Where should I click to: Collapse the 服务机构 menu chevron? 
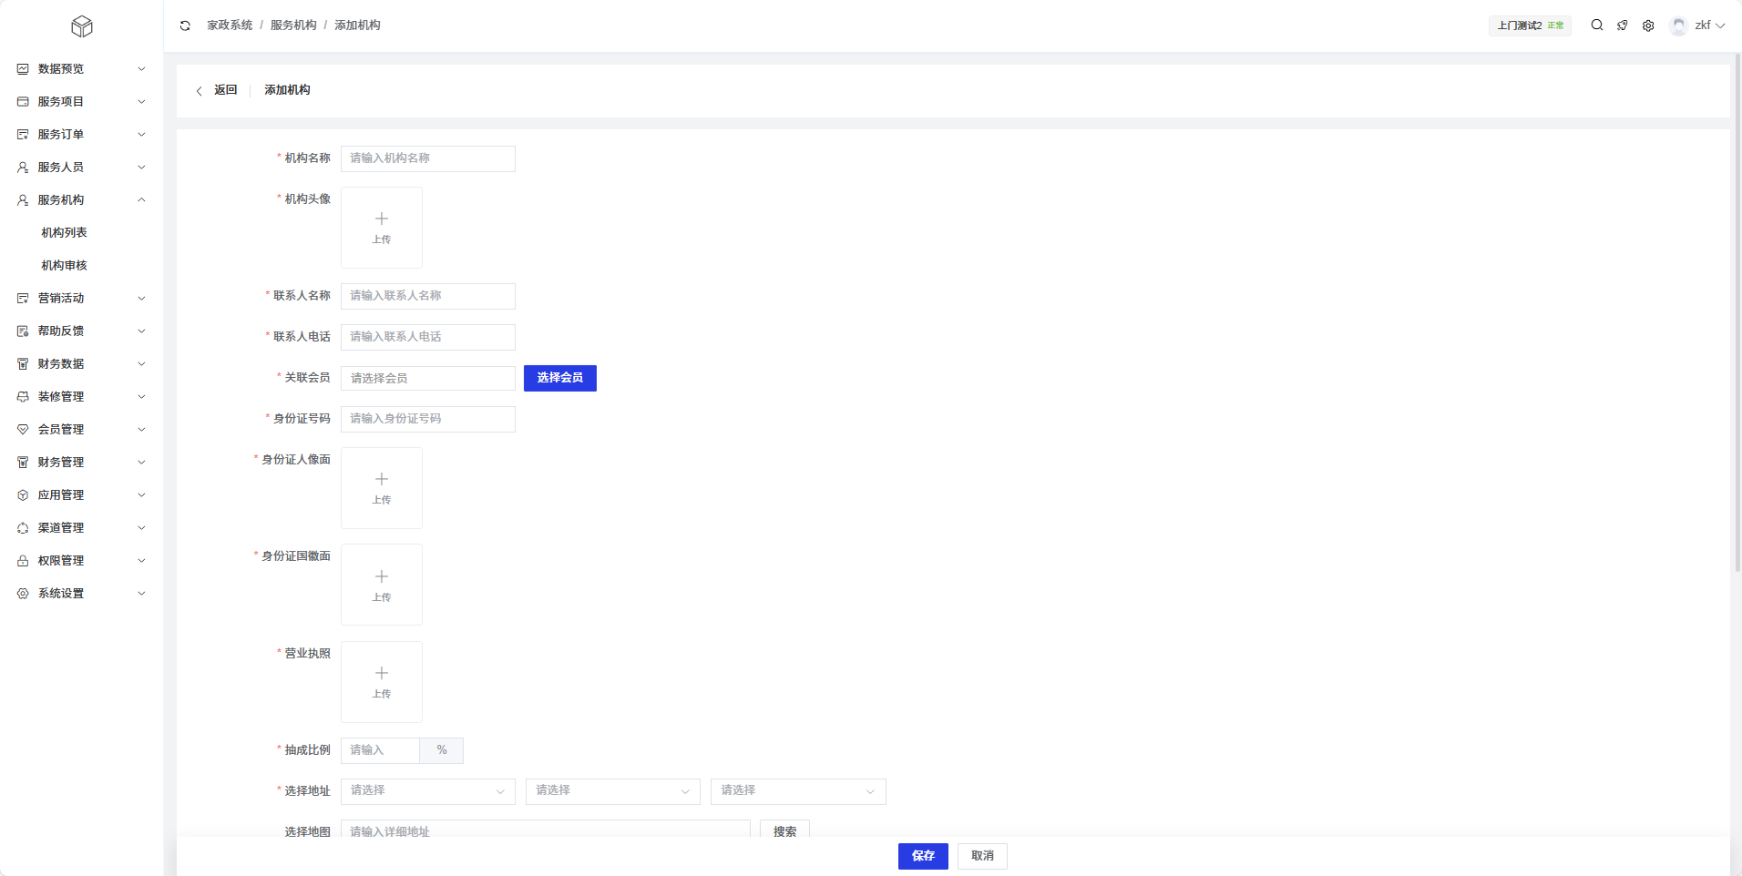click(x=141, y=200)
